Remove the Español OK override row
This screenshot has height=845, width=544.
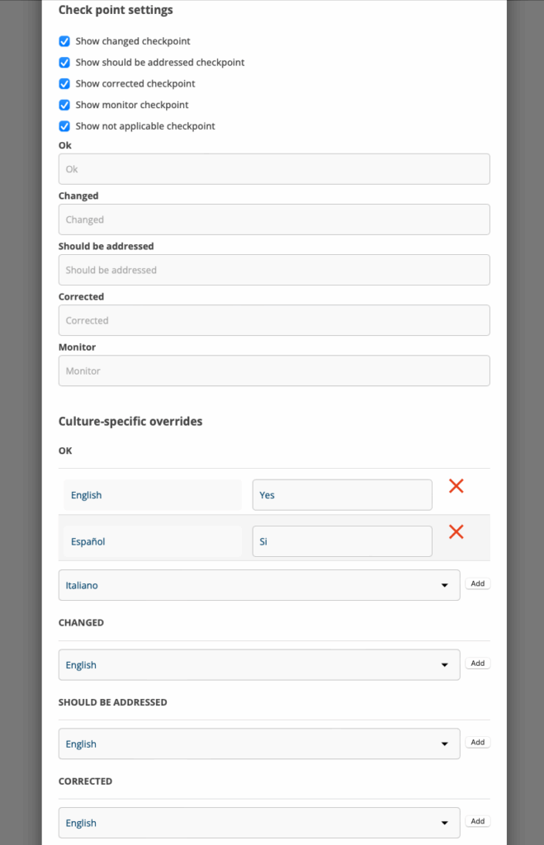pyautogui.click(x=456, y=532)
